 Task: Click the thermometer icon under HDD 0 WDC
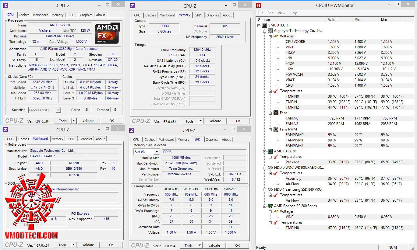pos(276,173)
